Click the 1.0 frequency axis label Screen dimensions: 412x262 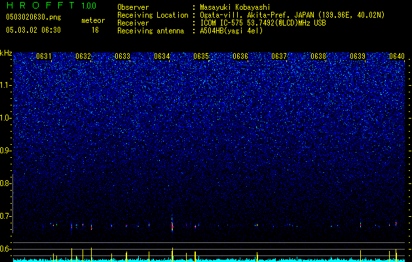pyautogui.click(x=6, y=118)
